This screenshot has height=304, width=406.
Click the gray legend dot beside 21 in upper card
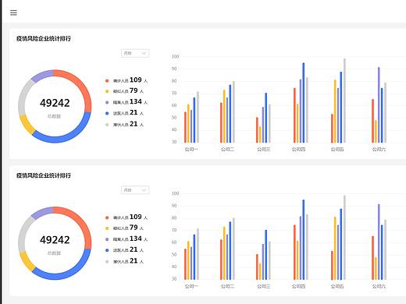[107, 125]
